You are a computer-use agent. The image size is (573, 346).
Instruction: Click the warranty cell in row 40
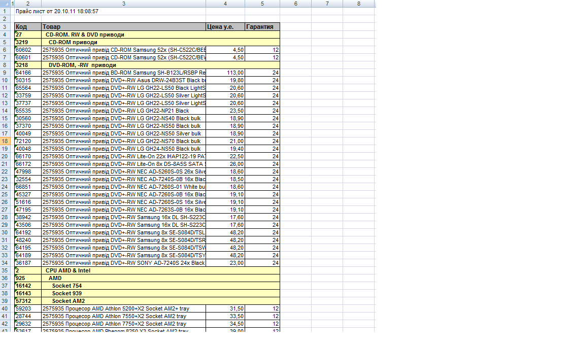(262, 308)
